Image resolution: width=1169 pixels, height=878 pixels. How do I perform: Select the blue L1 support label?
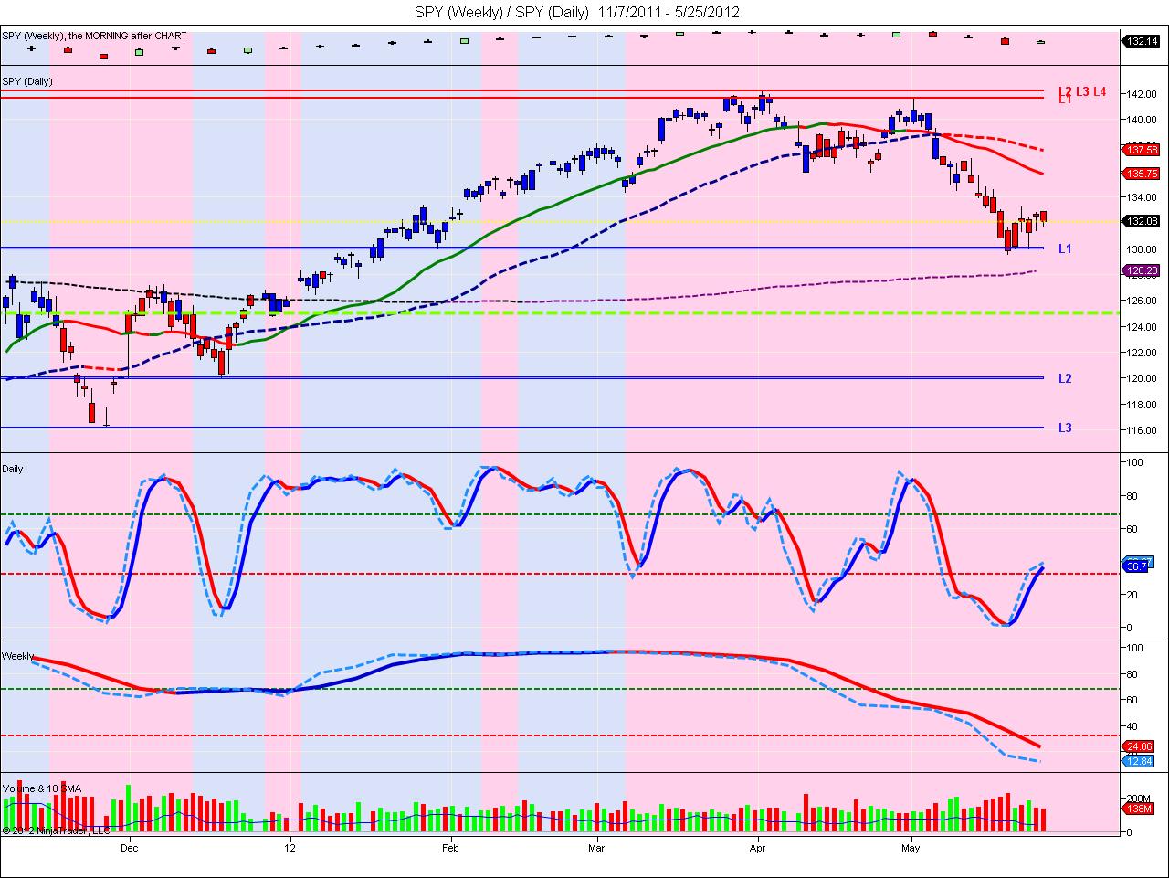pos(1065,249)
